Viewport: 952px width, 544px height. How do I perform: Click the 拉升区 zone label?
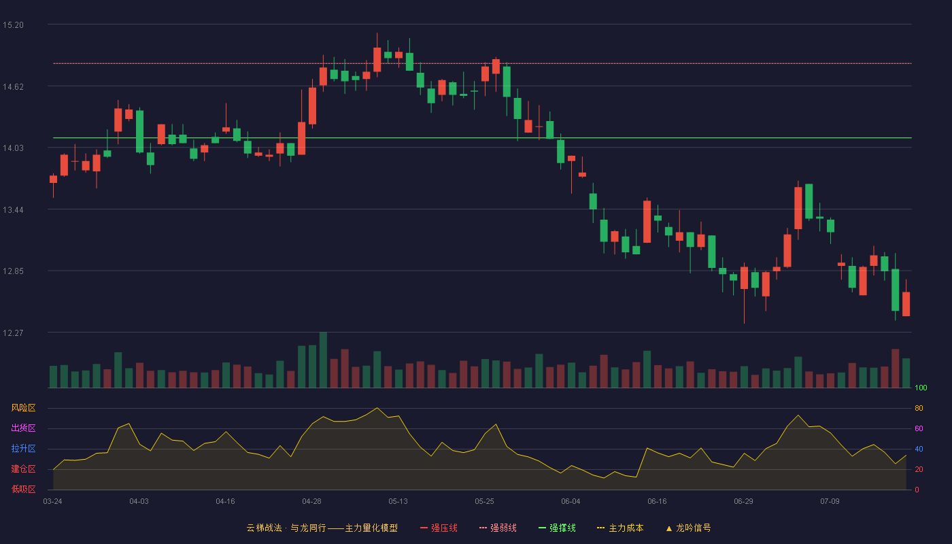pos(23,449)
